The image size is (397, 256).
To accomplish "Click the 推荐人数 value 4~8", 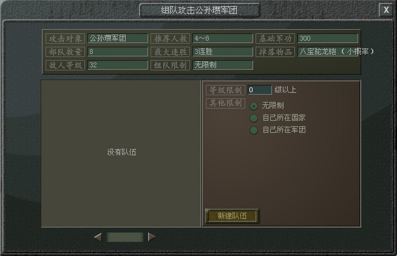I will click(223, 38).
